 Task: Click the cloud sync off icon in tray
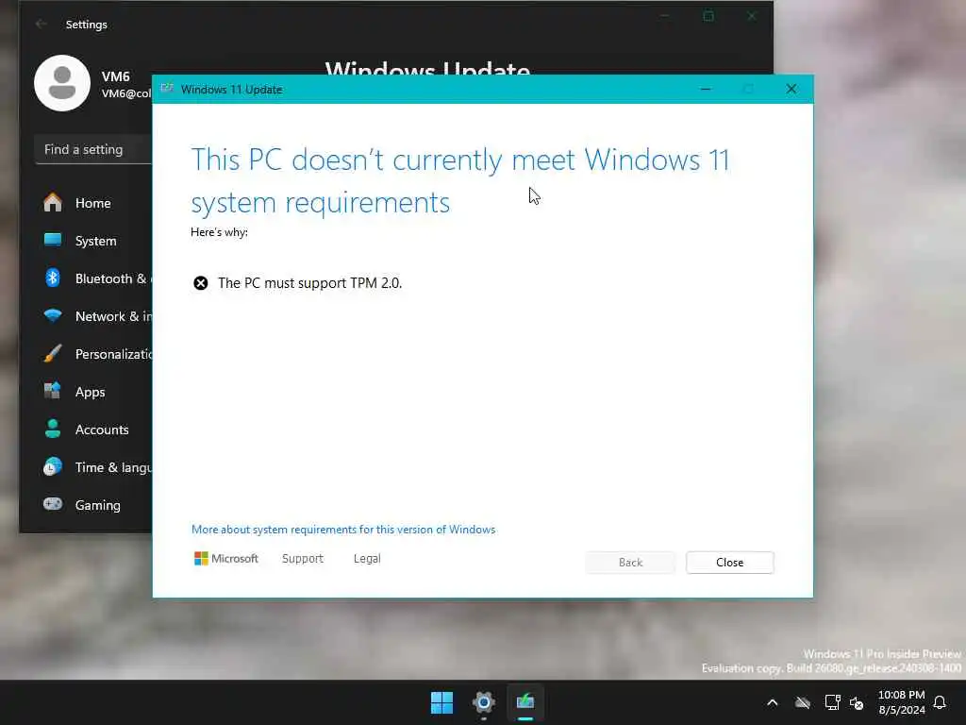point(802,702)
